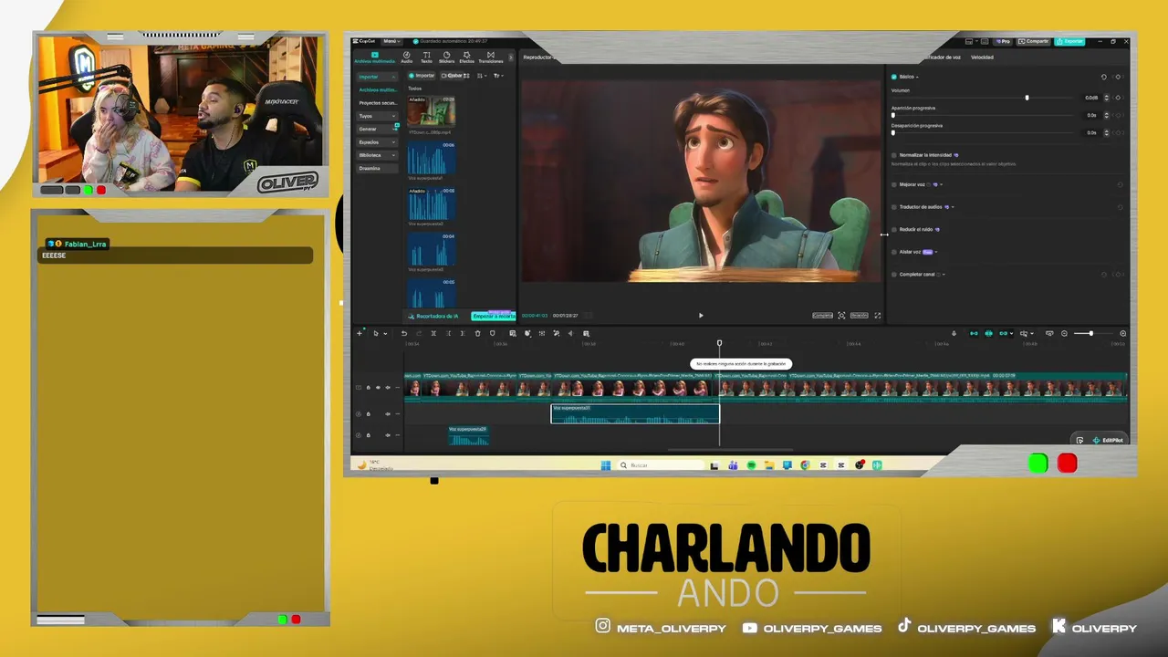Open Chrome from the taskbar
The image size is (1168, 657).
click(x=805, y=465)
